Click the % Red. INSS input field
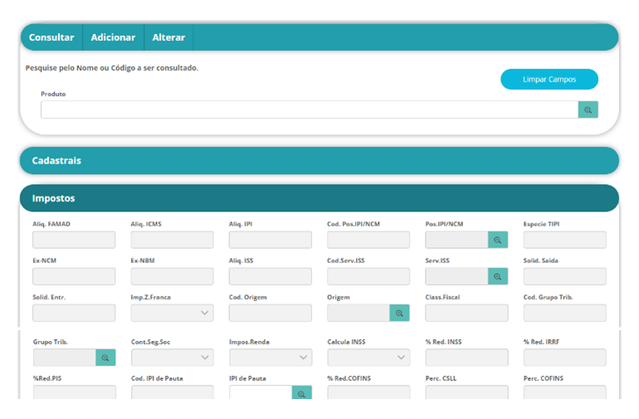This screenshot has width=639, height=419. pyautogui.click(x=467, y=358)
